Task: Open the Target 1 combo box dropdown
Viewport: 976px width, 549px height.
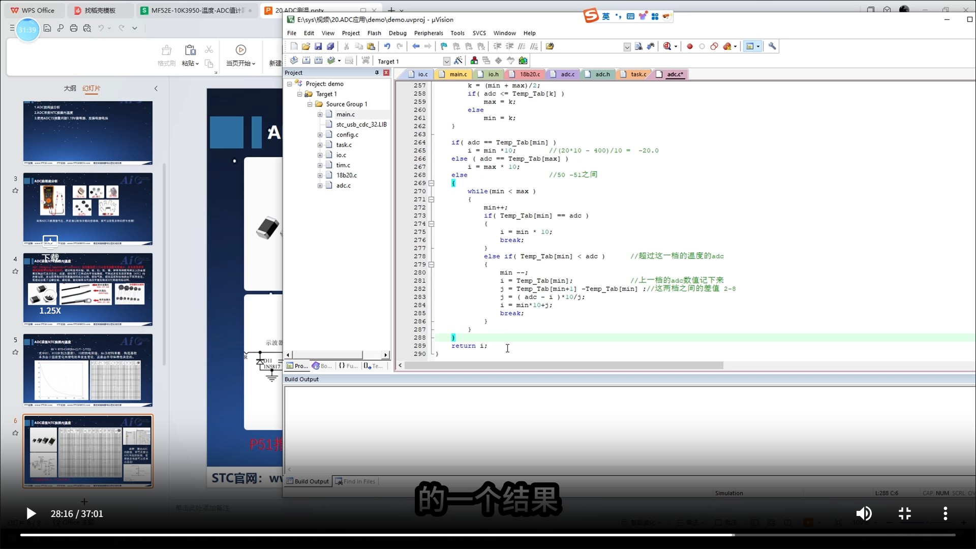Action: coord(446,61)
